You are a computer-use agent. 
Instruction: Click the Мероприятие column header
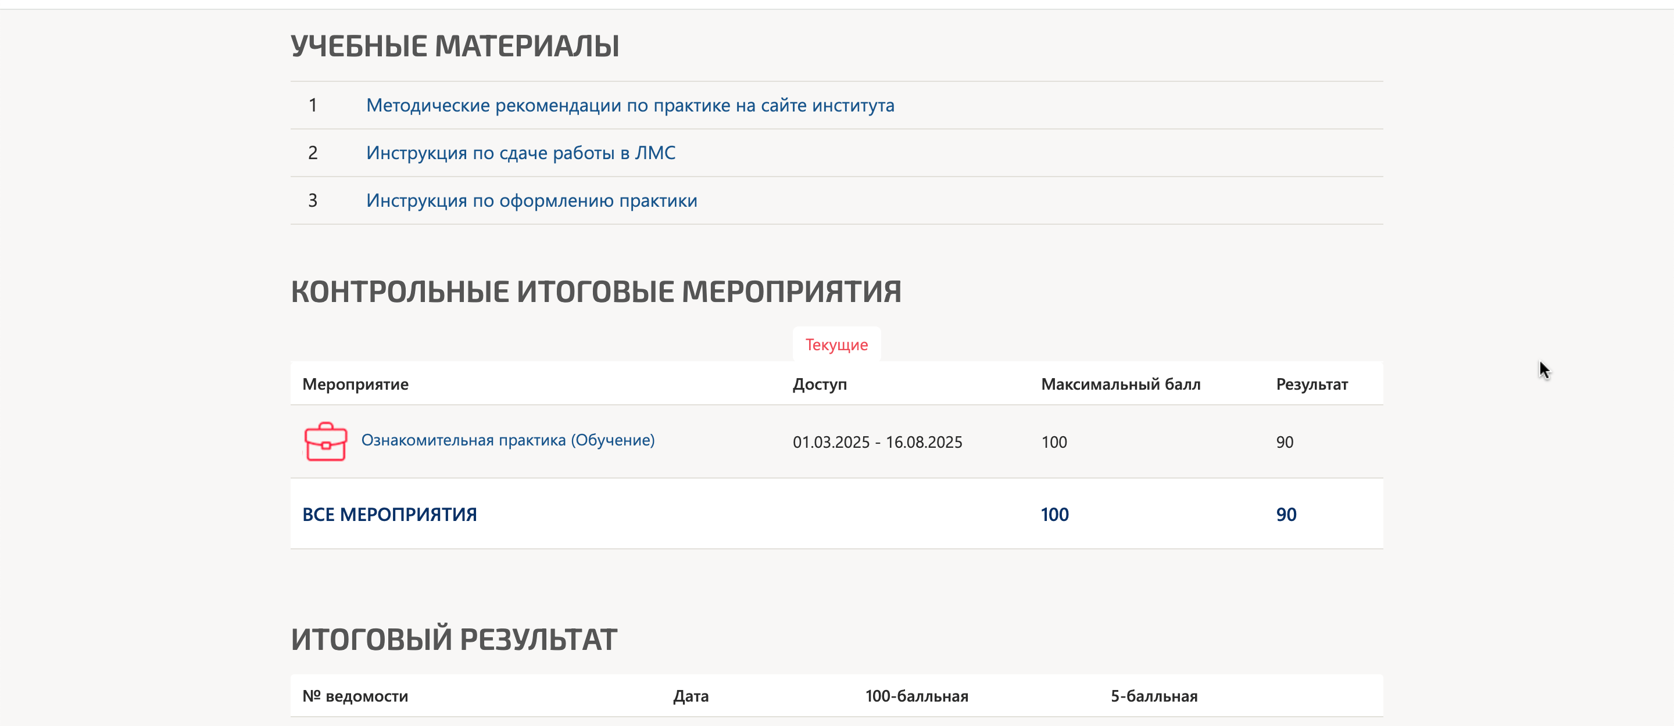pyautogui.click(x=356, y=384)
